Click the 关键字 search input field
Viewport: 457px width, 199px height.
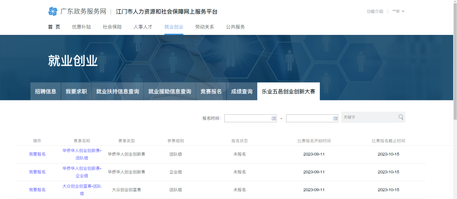pyautogui.click(x=368, y=117)
